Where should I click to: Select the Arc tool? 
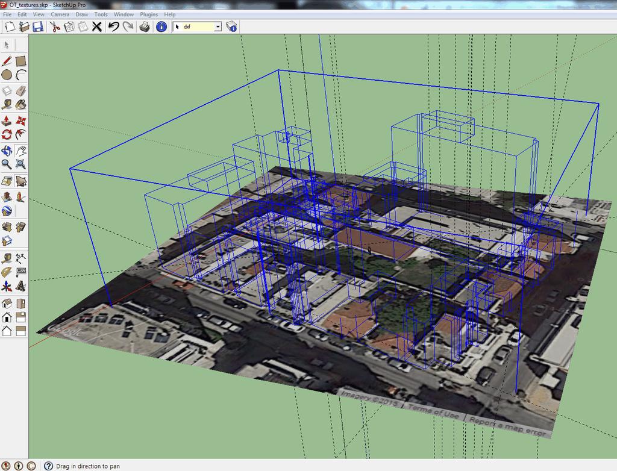pyautogui.click(x=20, y=75)
